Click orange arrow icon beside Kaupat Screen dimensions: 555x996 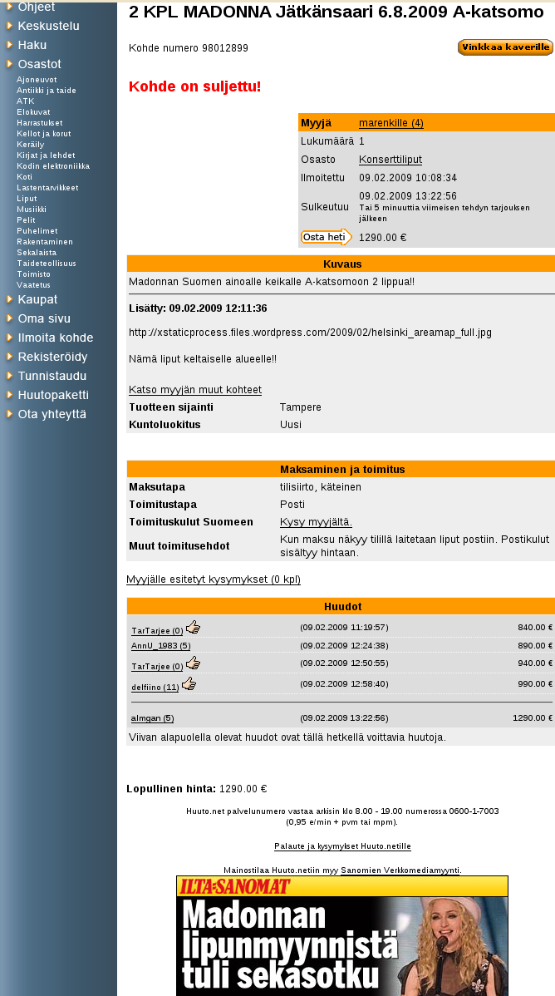(x=9, y=298)
